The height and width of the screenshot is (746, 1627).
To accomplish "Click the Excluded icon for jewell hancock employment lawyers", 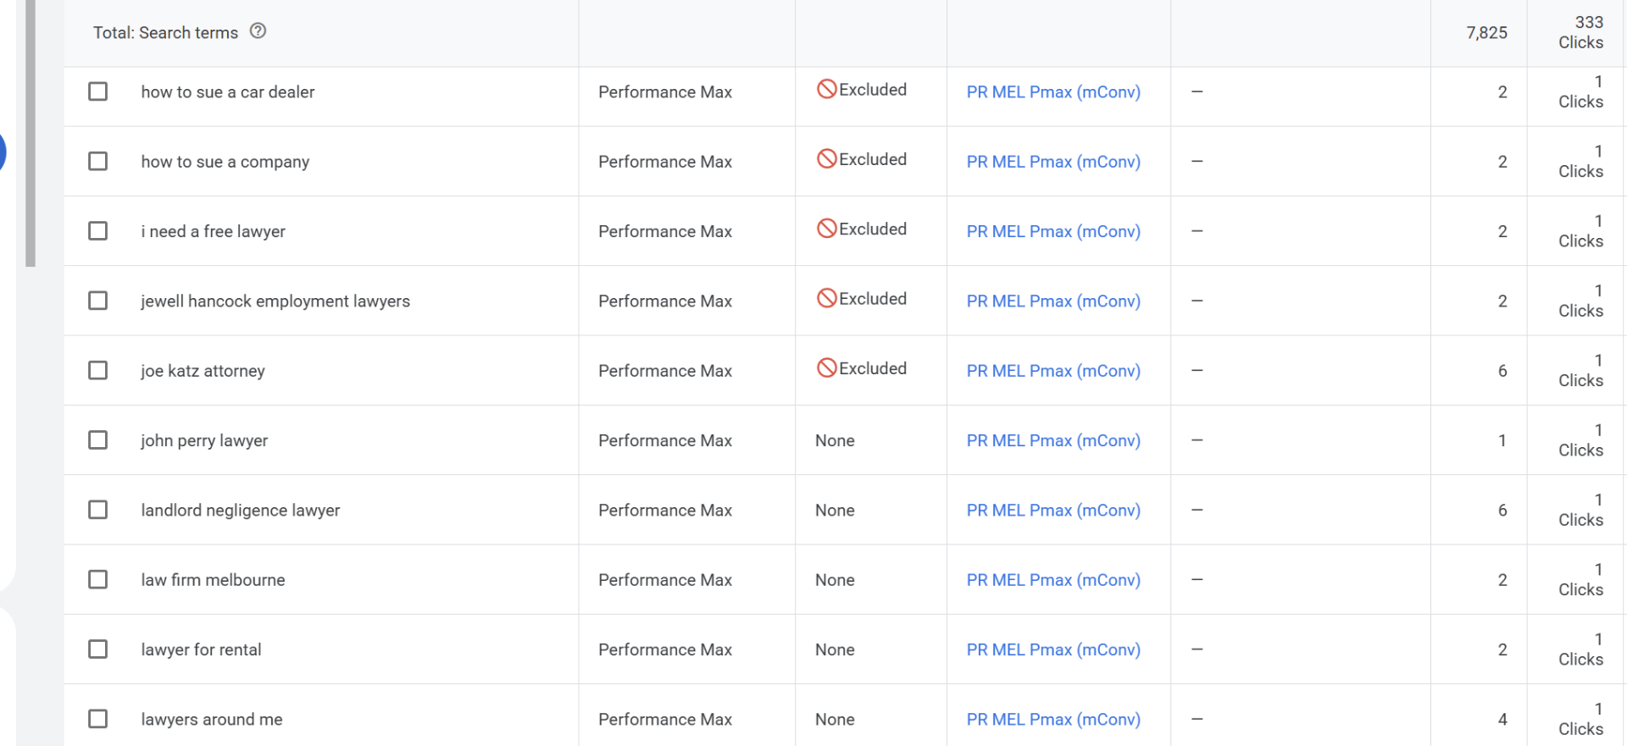I will click(826, 298).
